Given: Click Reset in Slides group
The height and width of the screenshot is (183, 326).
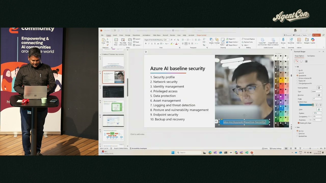Looking at the screenshot, I should [x=136, y=42].
